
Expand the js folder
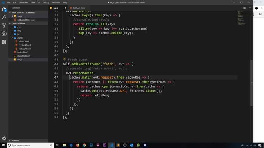click(12, 34)
